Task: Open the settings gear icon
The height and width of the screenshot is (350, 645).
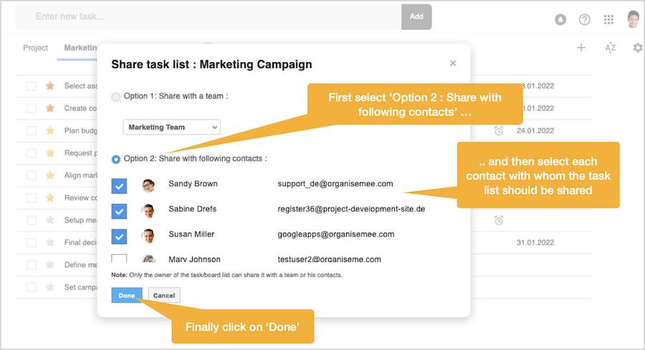Action: tap(637, 48)
